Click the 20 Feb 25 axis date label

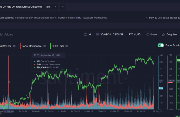(x=75, y=111)
